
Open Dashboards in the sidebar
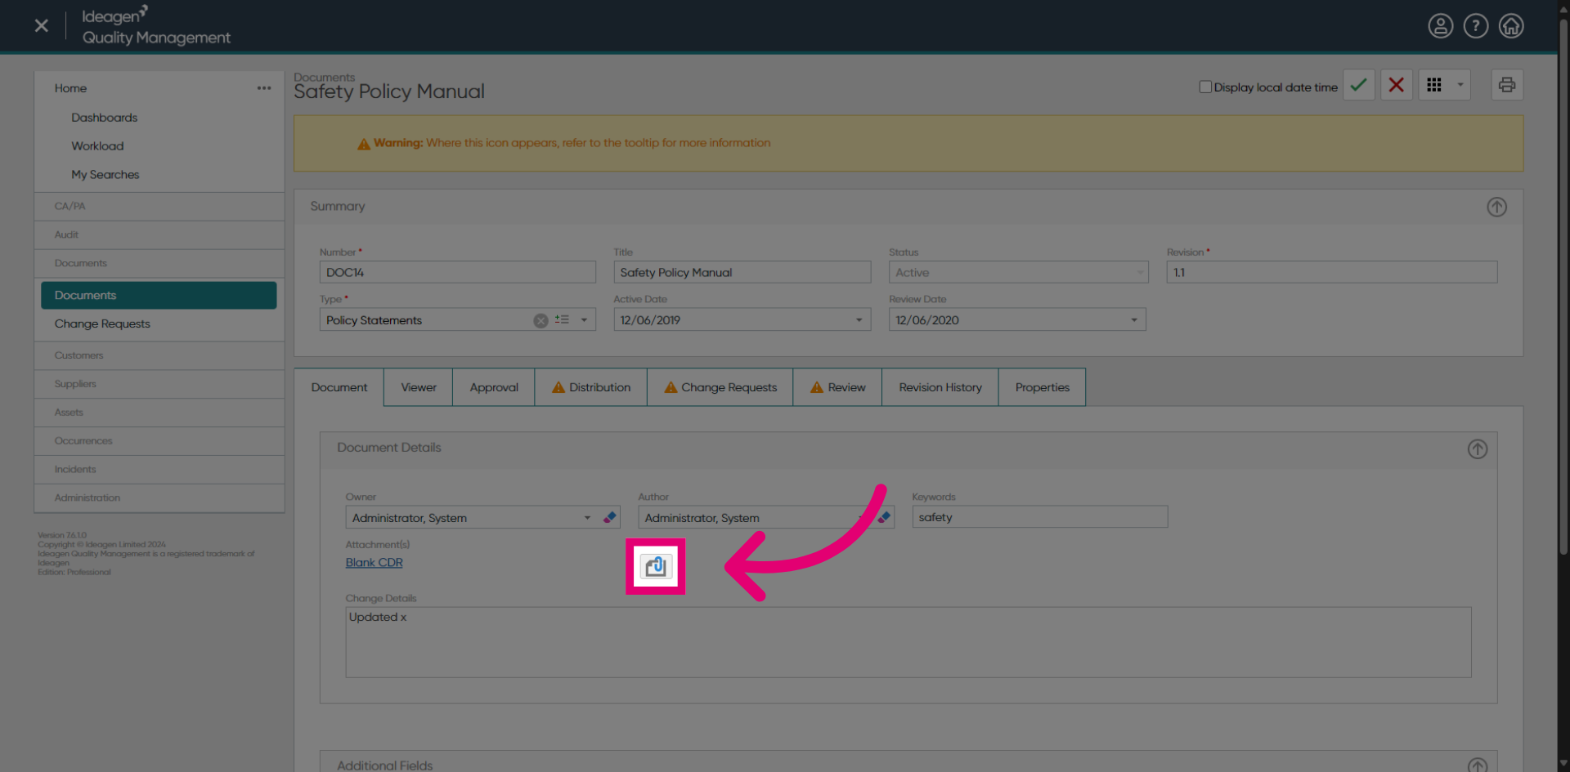104,118
